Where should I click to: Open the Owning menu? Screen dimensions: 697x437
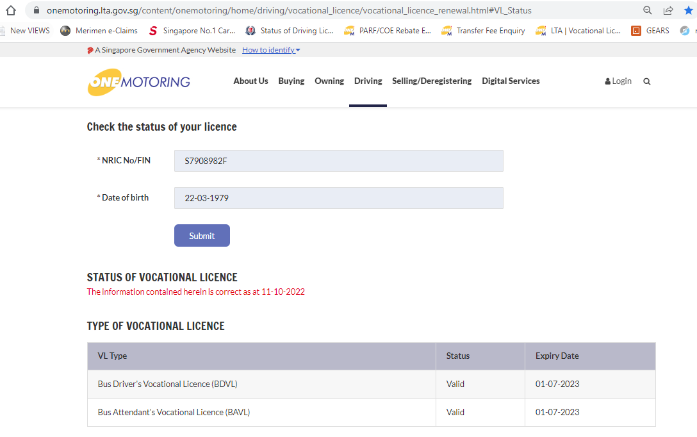[x=329, y=81]
